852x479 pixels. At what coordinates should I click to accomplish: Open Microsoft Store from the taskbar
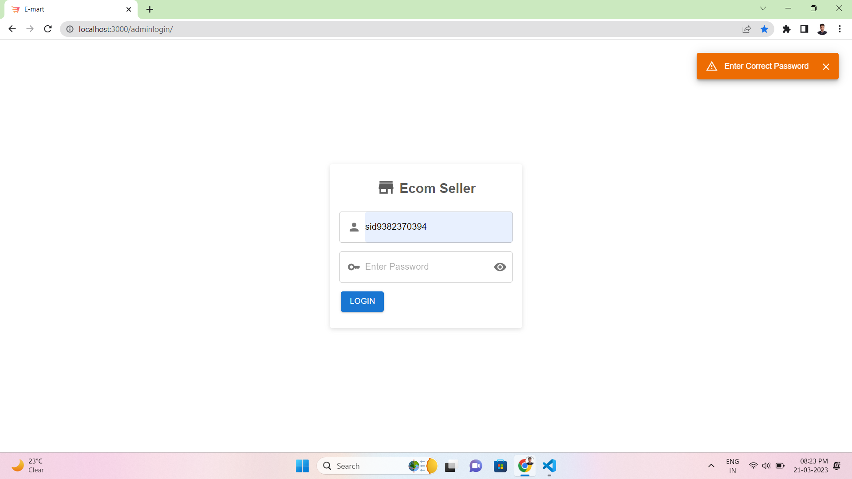click(500, 466)
